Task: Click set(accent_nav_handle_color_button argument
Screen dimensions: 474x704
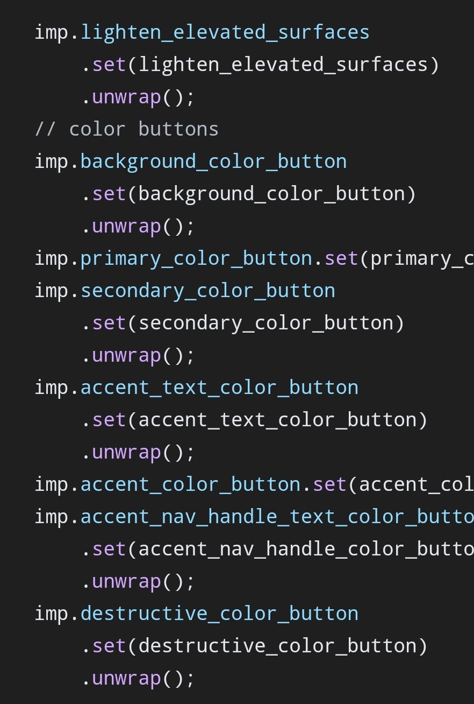Action: (x=283, y=549)
